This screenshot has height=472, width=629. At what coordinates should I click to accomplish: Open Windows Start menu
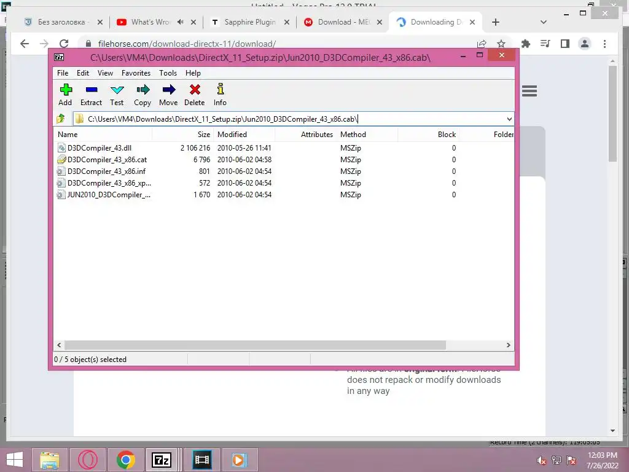(x=15, y=460)
